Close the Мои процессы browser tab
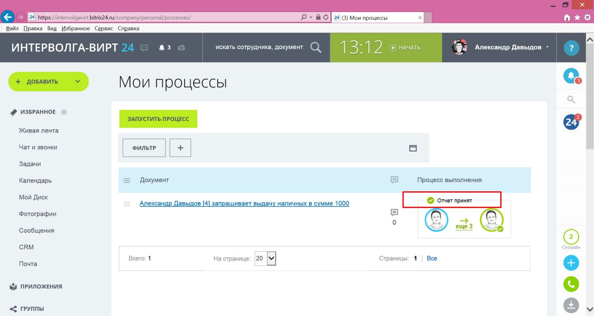Image resolution: width=594 pixels, height=316 pixels. pos(420,18)
